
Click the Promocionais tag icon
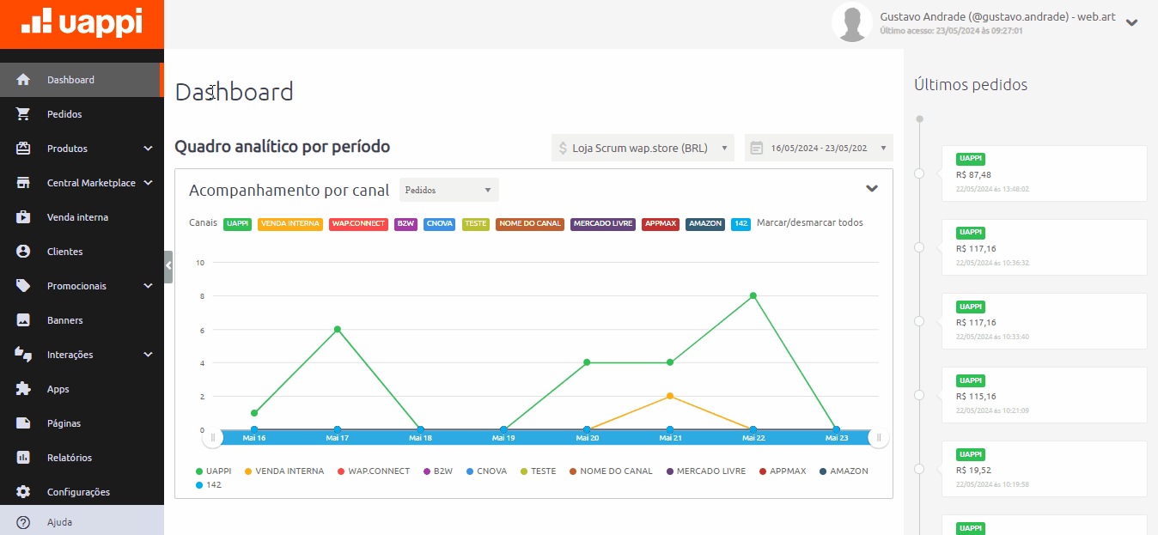click(x=23, y=286)
